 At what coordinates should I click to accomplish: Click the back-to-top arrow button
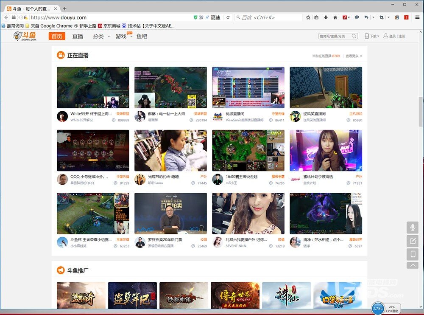click(x=413, y=265)
